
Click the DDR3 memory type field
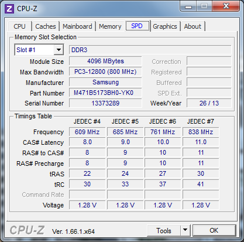150,50
